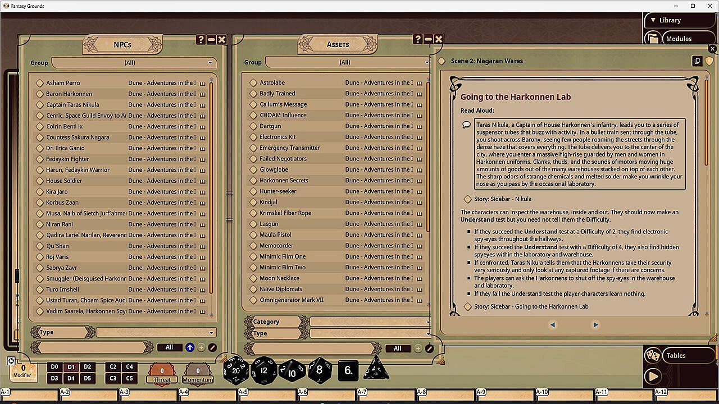Open the Story: Sidebar - Nikula link

click(x=503, y=199)
